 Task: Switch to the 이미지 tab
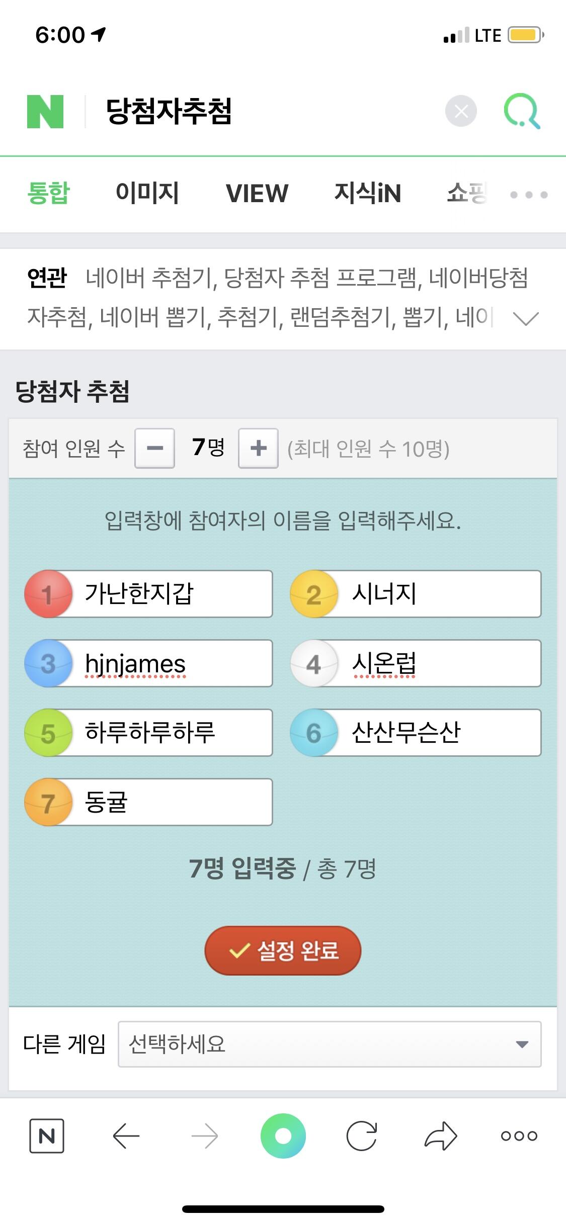pos(147,193)
